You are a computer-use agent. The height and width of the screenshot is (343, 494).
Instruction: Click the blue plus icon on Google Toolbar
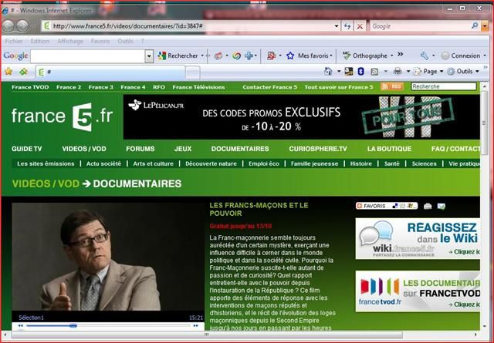click(x=249, y=56)
